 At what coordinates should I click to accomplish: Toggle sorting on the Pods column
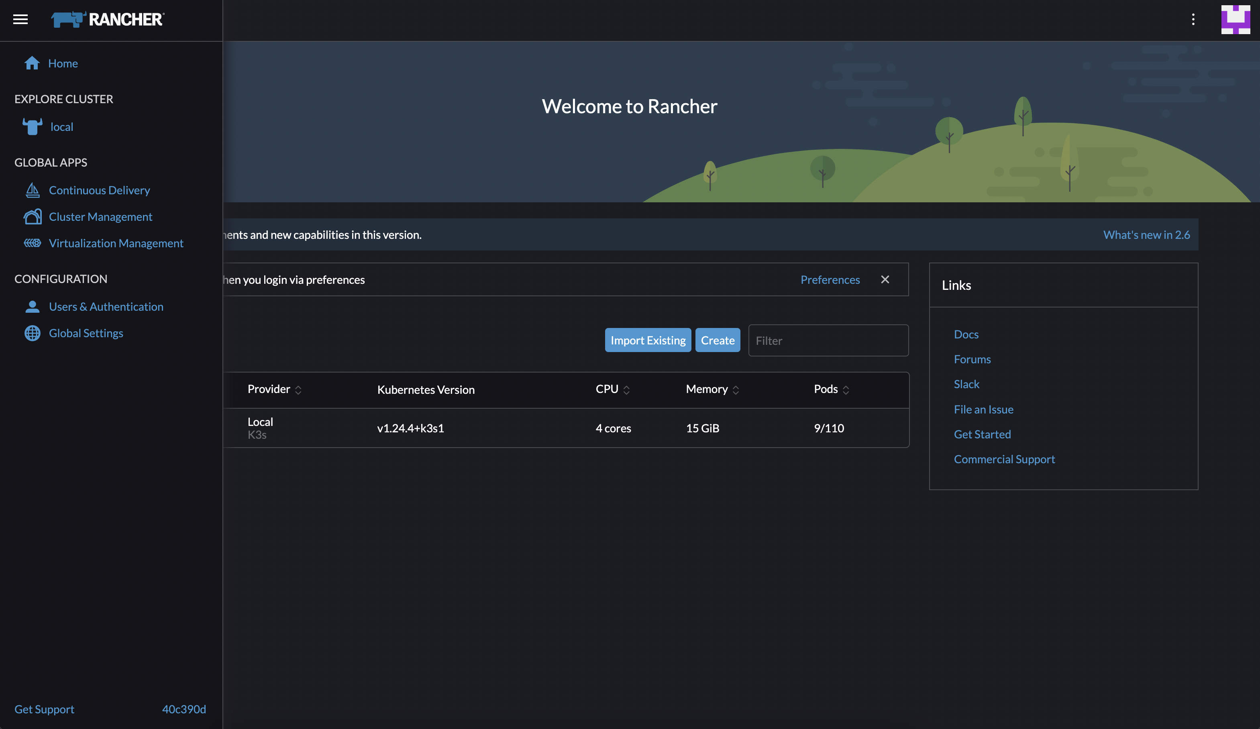(846, 389)
